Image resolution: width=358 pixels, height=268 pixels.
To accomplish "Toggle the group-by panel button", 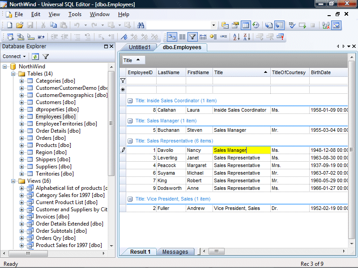I will coord(172,37).
